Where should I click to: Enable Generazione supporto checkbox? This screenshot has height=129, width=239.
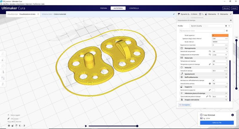coord(213,90)
